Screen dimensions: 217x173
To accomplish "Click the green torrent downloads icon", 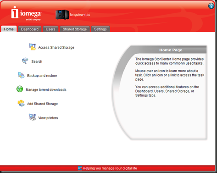I will pos(20,89).
